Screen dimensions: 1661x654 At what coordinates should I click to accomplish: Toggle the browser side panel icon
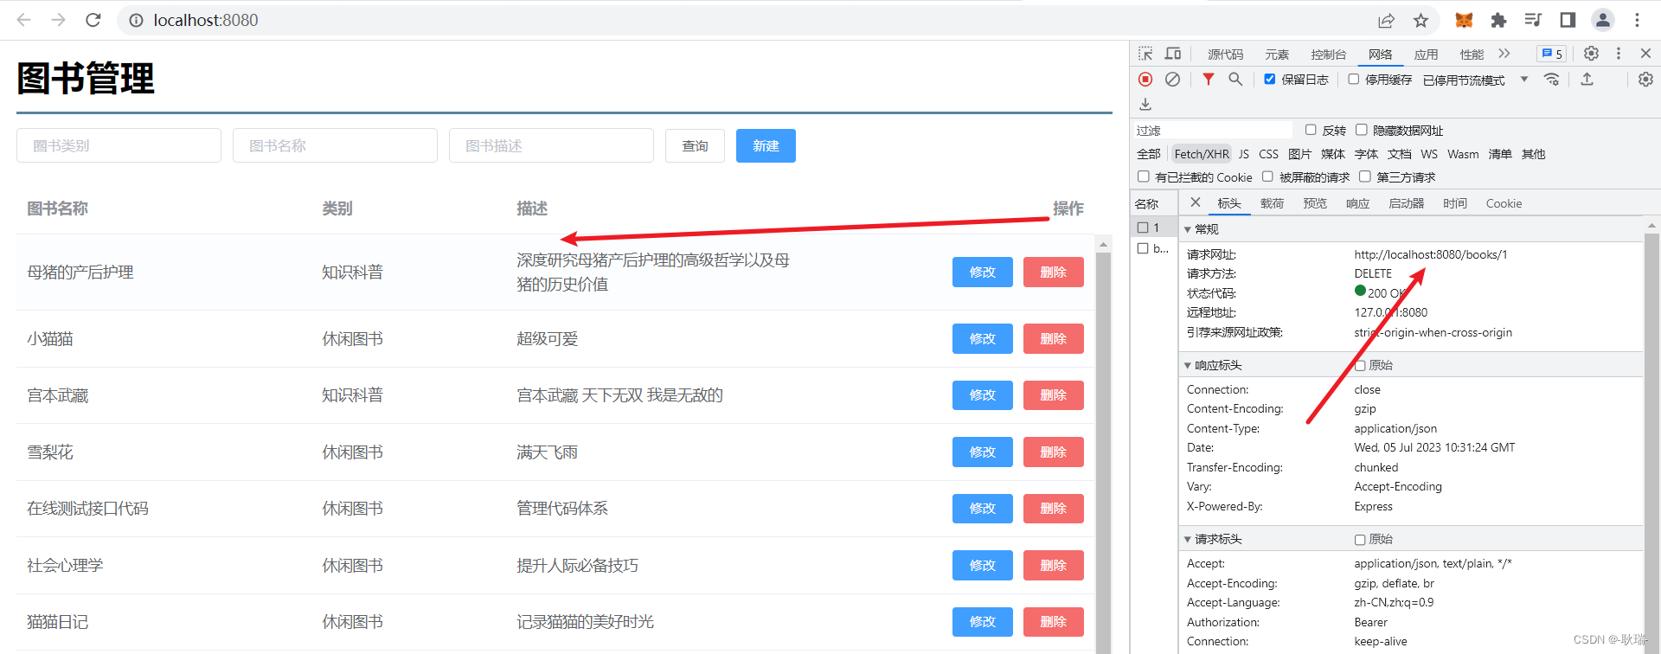tap(1568, 20)
